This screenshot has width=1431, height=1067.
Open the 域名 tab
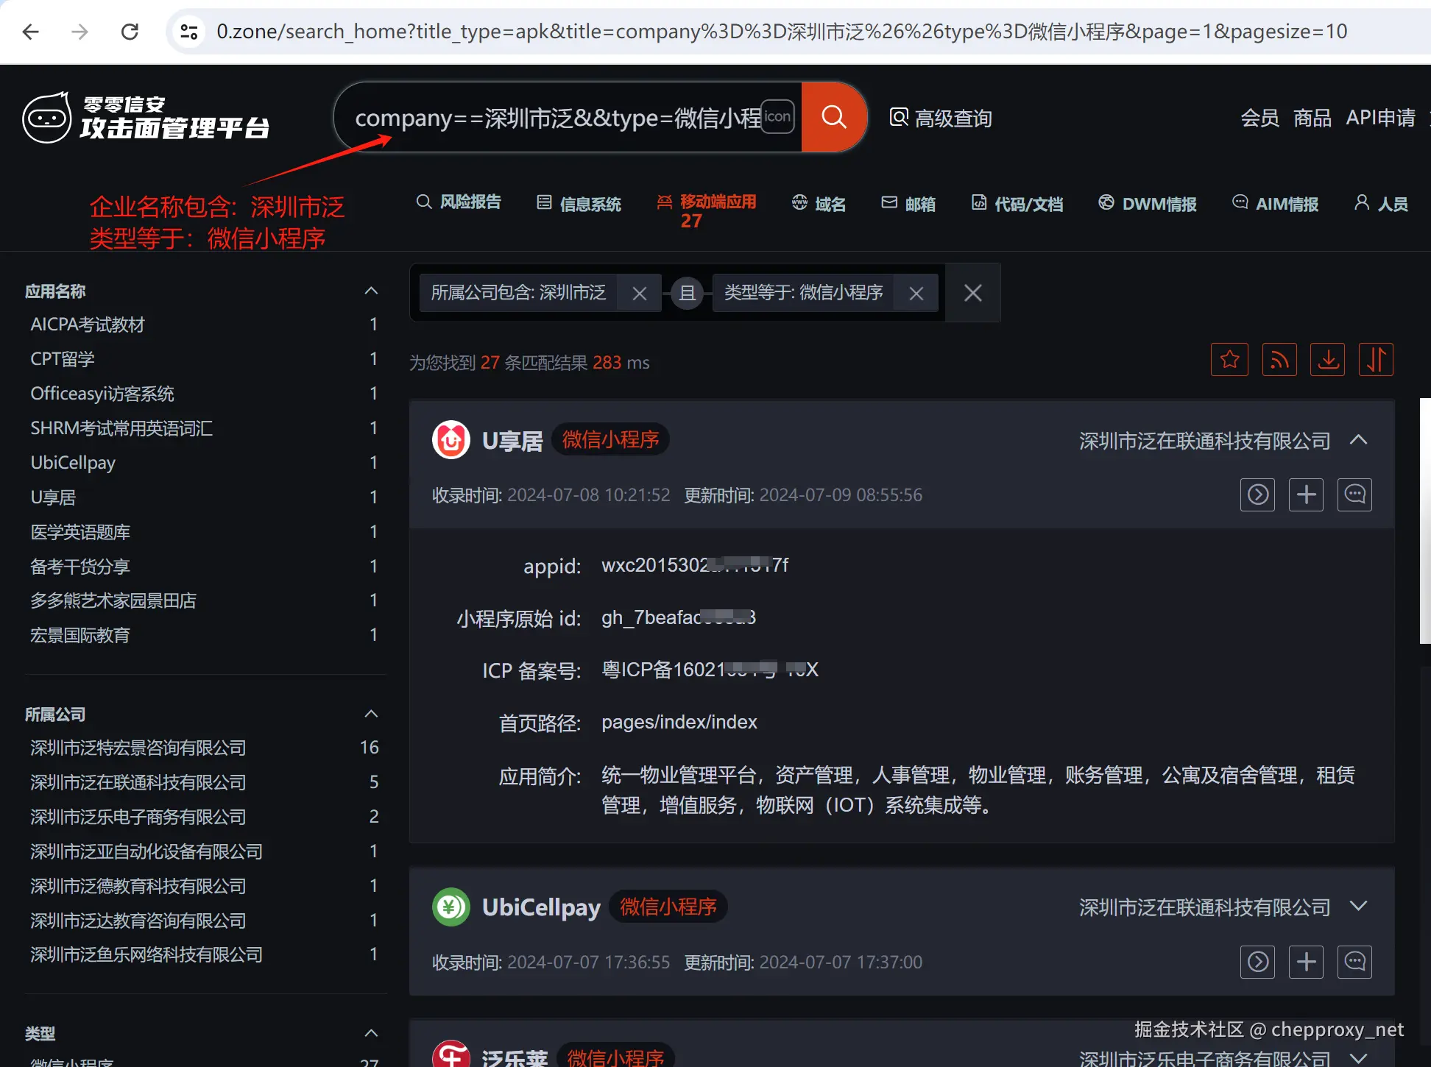(819, 203)
